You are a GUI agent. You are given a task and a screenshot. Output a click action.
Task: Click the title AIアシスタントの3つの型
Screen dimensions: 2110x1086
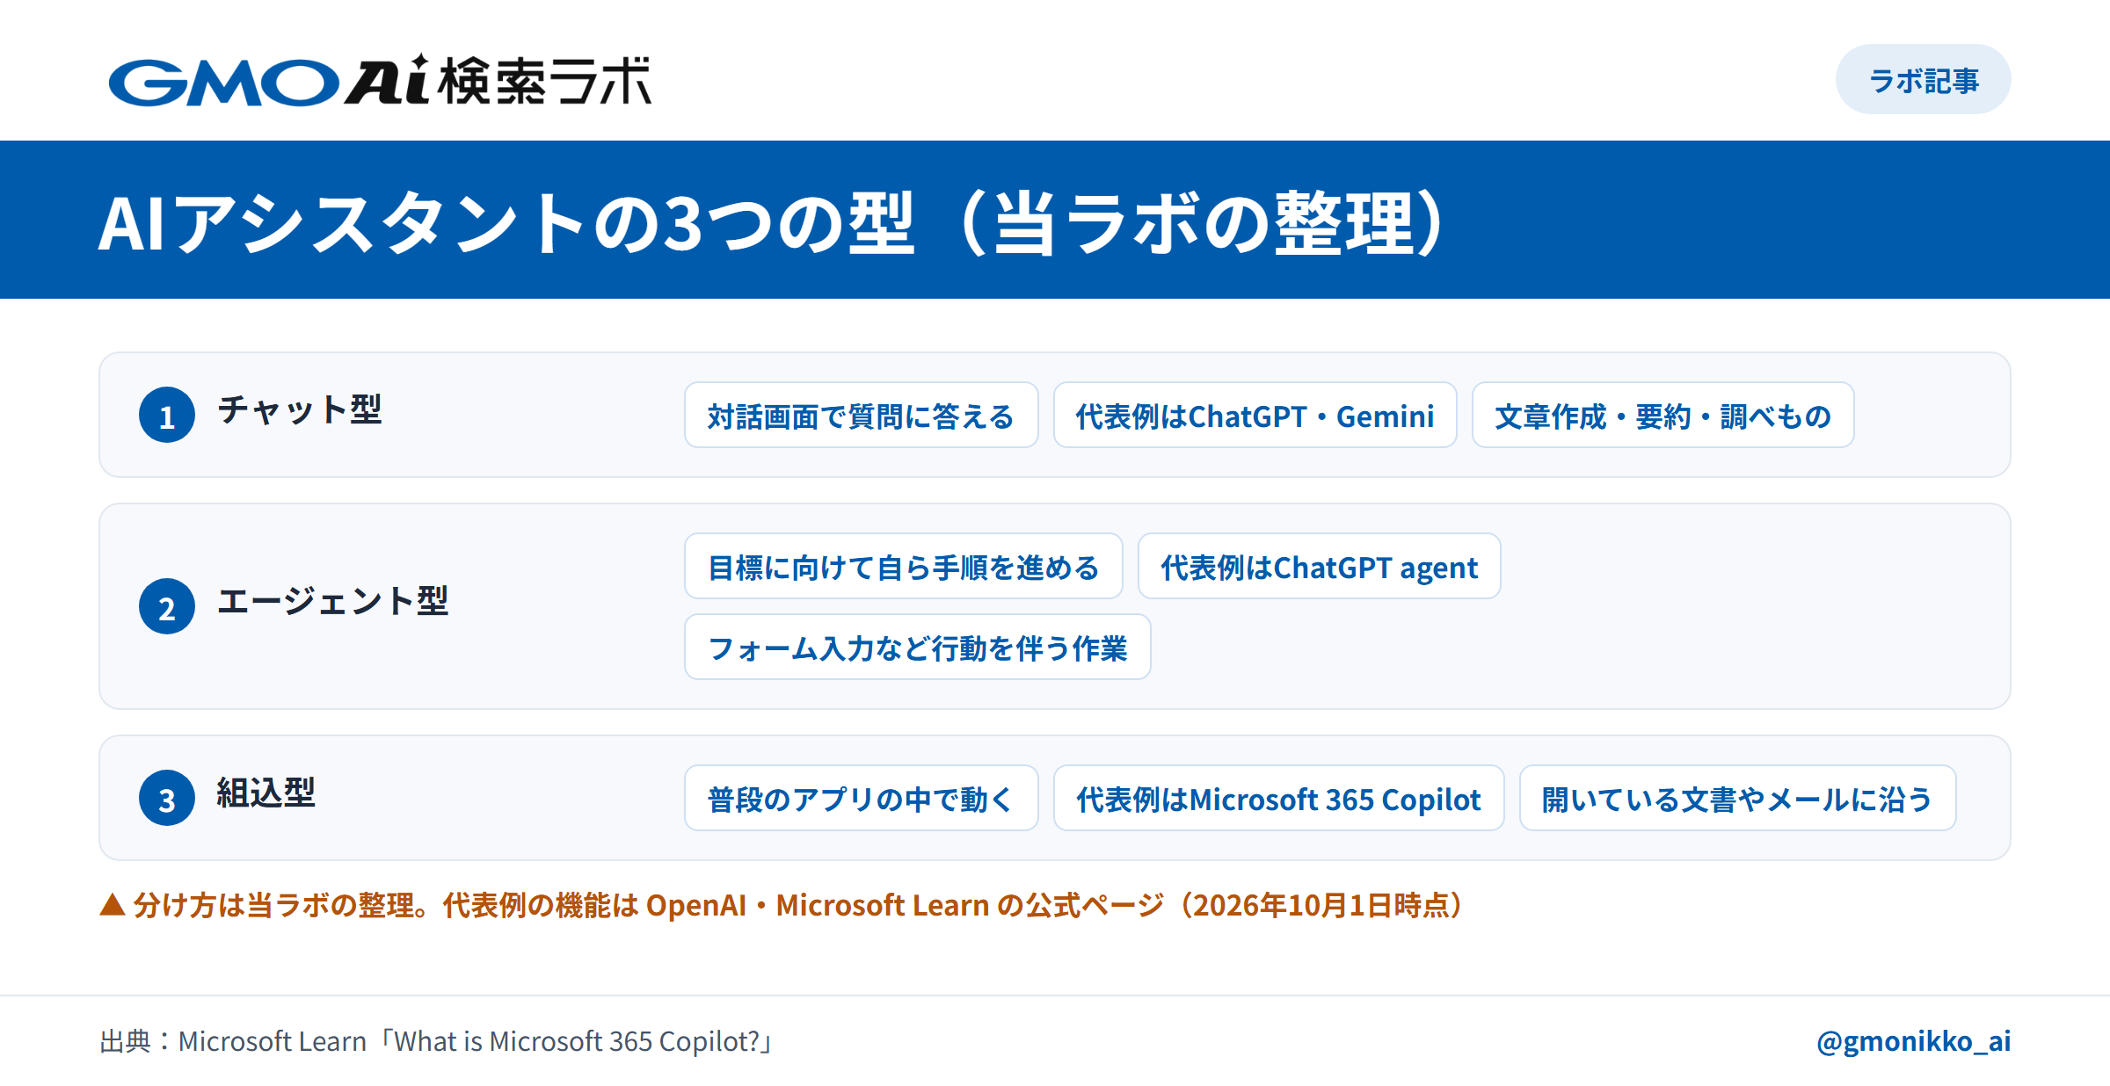771,224
